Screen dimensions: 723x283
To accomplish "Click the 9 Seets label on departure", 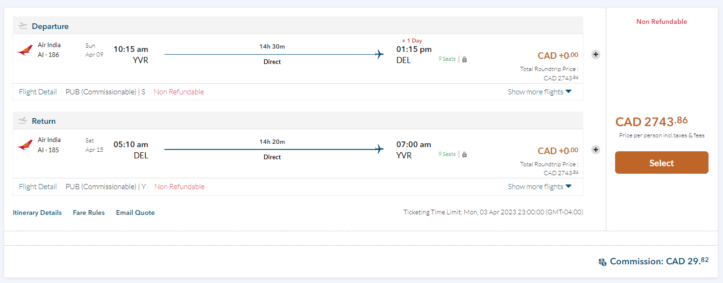I will coord(447,59).
